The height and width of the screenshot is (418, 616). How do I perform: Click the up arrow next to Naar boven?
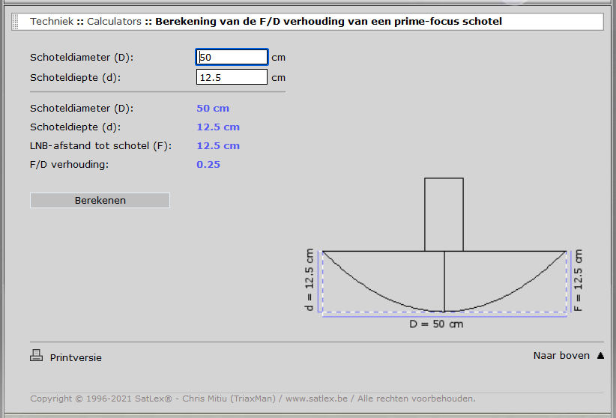pyautogui.click(x=600, y=356)
